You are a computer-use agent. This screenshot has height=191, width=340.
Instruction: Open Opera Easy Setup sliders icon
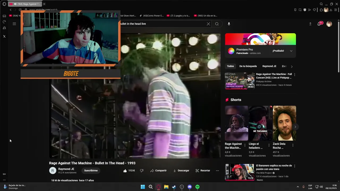coord(336,10)
